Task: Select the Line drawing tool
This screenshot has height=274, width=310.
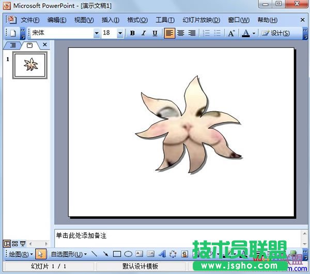Action: coord(95,254)
